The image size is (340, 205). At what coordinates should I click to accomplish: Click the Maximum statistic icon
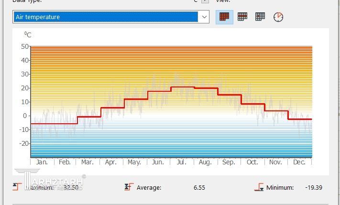click(x=18, y=187)
